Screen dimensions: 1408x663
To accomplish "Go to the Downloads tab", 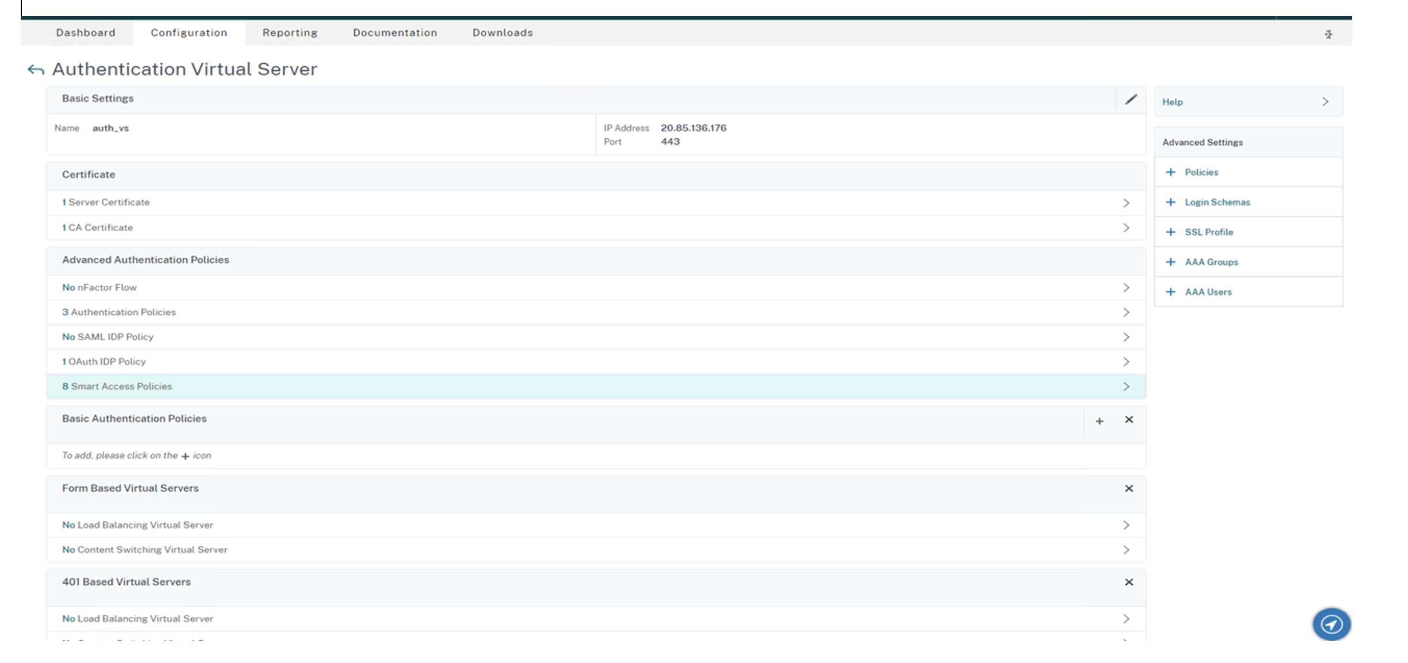I will (502, 33).
